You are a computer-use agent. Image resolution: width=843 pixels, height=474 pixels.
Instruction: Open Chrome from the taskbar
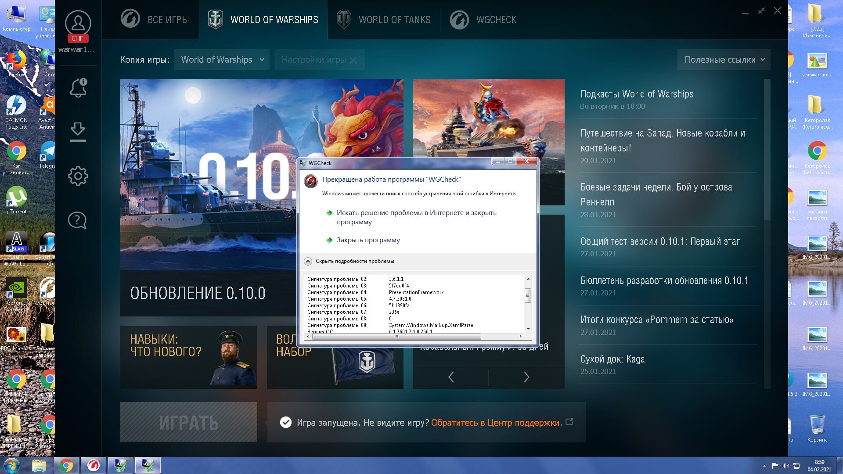(66, 465)
